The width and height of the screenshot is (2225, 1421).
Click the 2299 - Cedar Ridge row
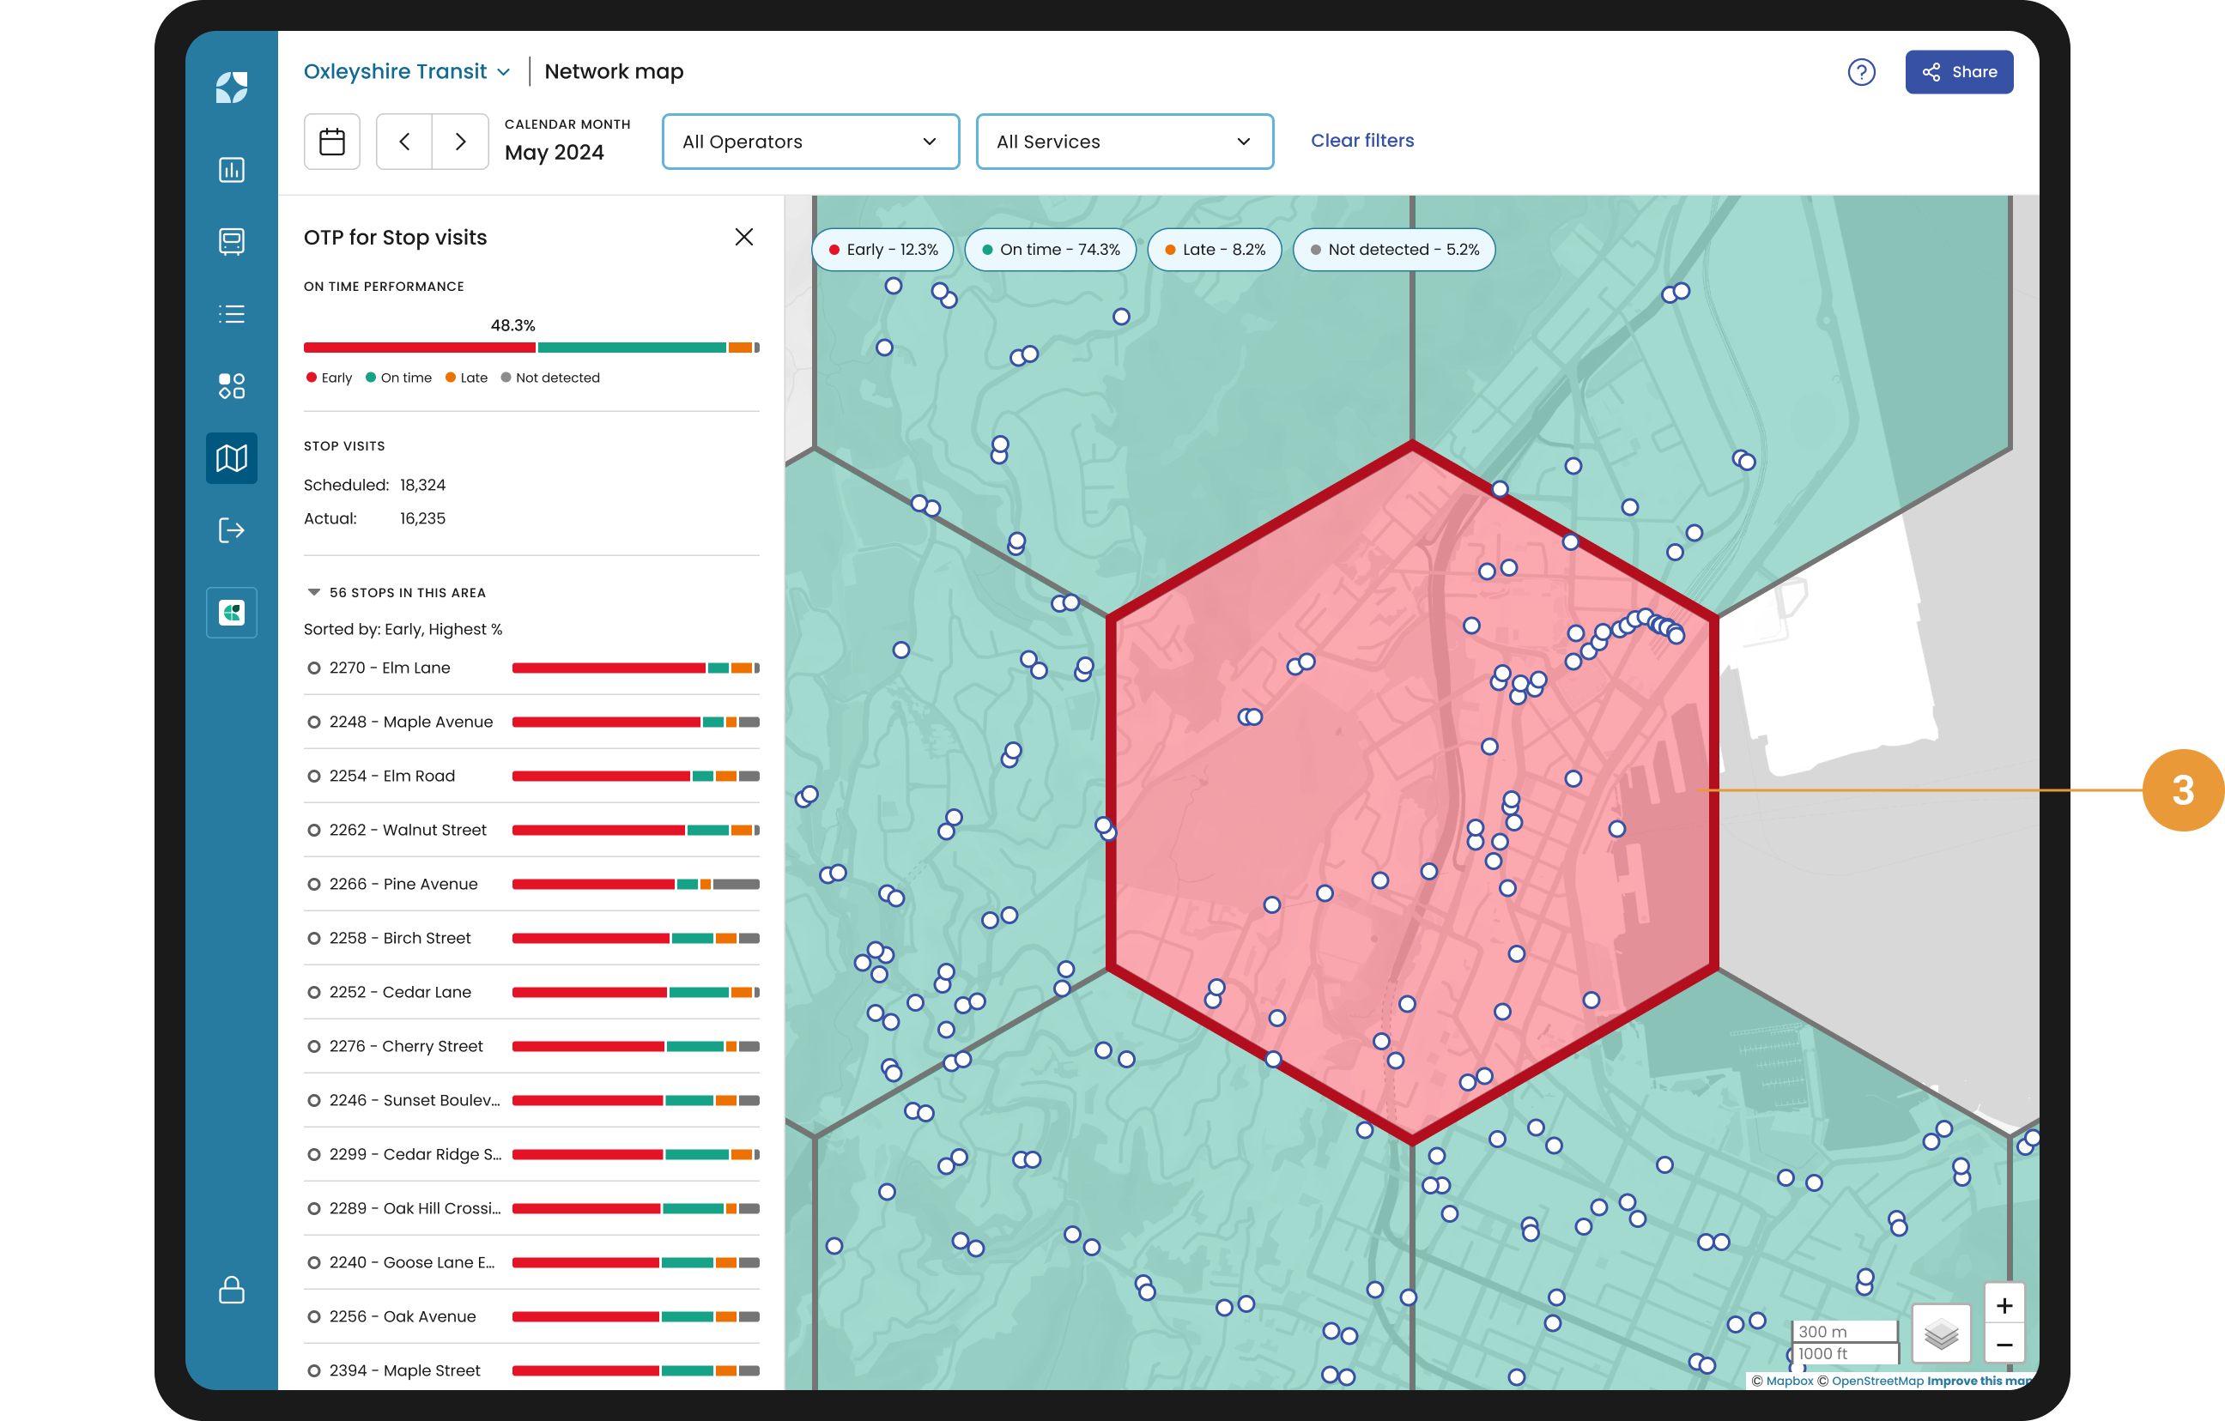point(531,1154)
